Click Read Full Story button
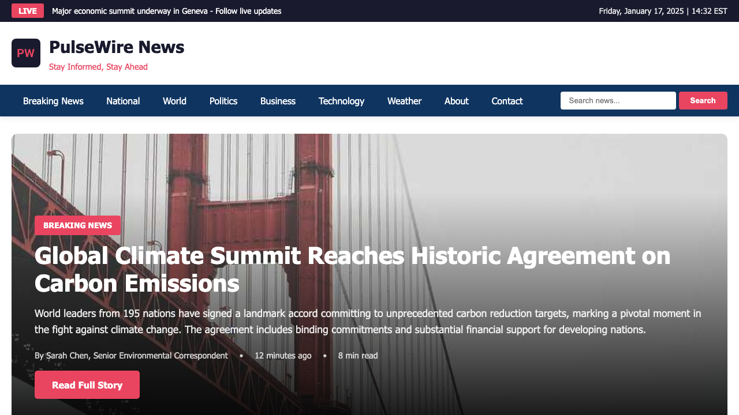739x415 pixels. [x=87, y=385]
